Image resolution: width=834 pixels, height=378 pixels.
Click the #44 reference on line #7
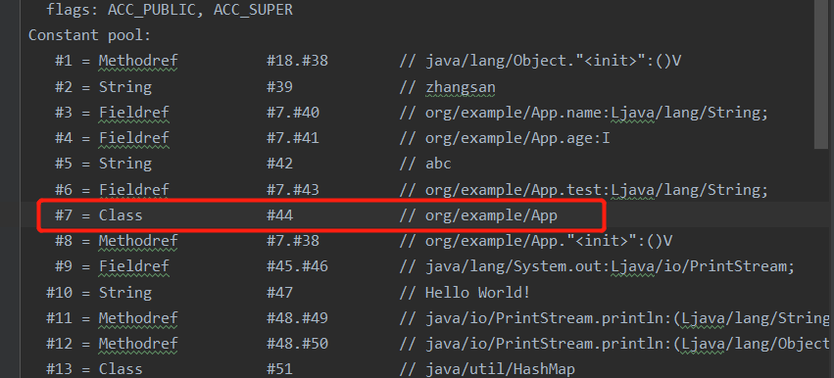(279, 215)
